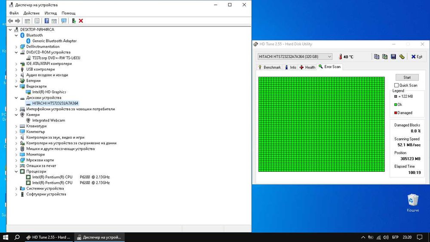Screen dimensions: 430x242
Task: Select the TSSTcorp DVD+-RW TS-L633J drive
Action: click(x=56, y=58)
